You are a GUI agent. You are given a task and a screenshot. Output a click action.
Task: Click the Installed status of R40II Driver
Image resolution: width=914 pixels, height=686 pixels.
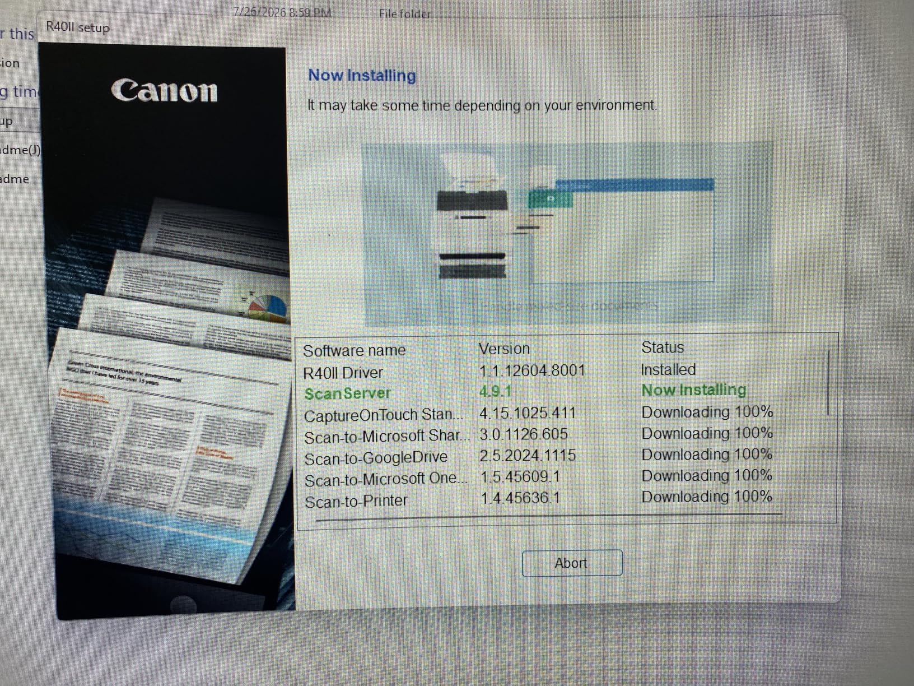(x=668, y=369)
